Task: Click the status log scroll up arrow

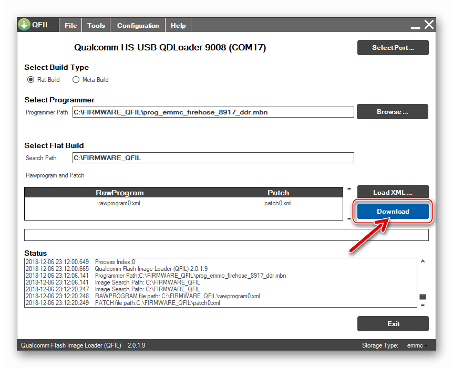Action: [x=423, y=261]
